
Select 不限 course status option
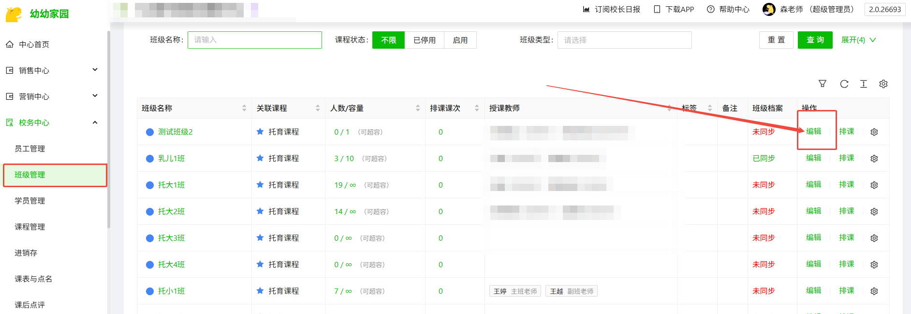[388, 40]
